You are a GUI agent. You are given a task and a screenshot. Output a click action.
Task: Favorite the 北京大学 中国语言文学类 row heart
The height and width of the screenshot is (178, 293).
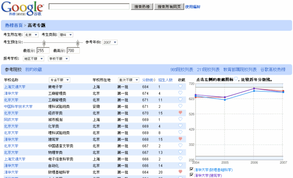tap(180, 145)
